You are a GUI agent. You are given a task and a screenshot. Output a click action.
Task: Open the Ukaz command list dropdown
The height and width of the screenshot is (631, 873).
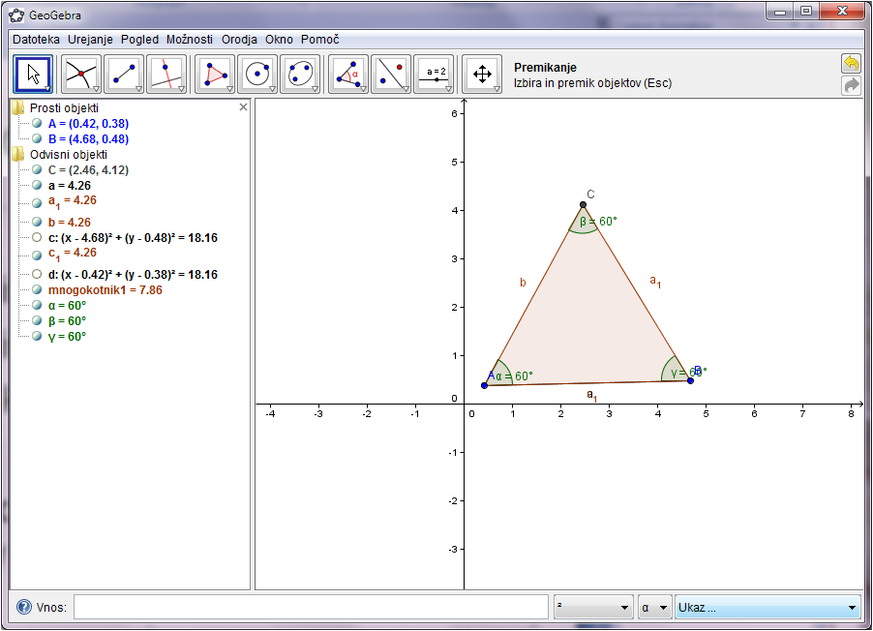pos(852,607)
